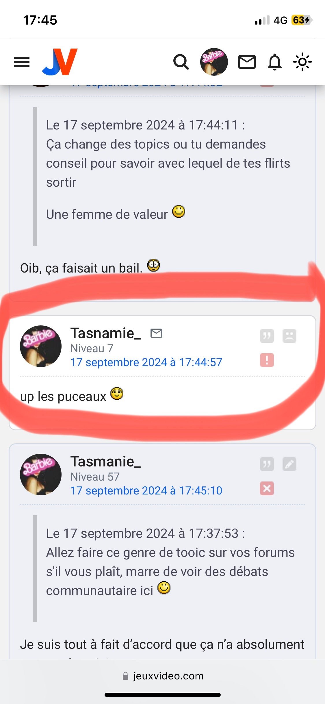Tap the JV logo to go home
Image resolution: width=325 pixels, height=704 pixels.
[60, 62]
